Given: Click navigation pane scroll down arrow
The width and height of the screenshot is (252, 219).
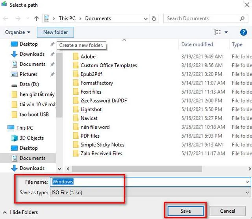Looking at the screenshot, I should pos(59,169).
